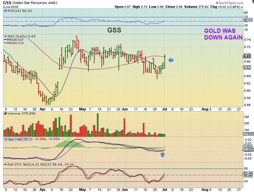Click the High 0.70 value
Screen dimensions: 254x192
point(140,7)
